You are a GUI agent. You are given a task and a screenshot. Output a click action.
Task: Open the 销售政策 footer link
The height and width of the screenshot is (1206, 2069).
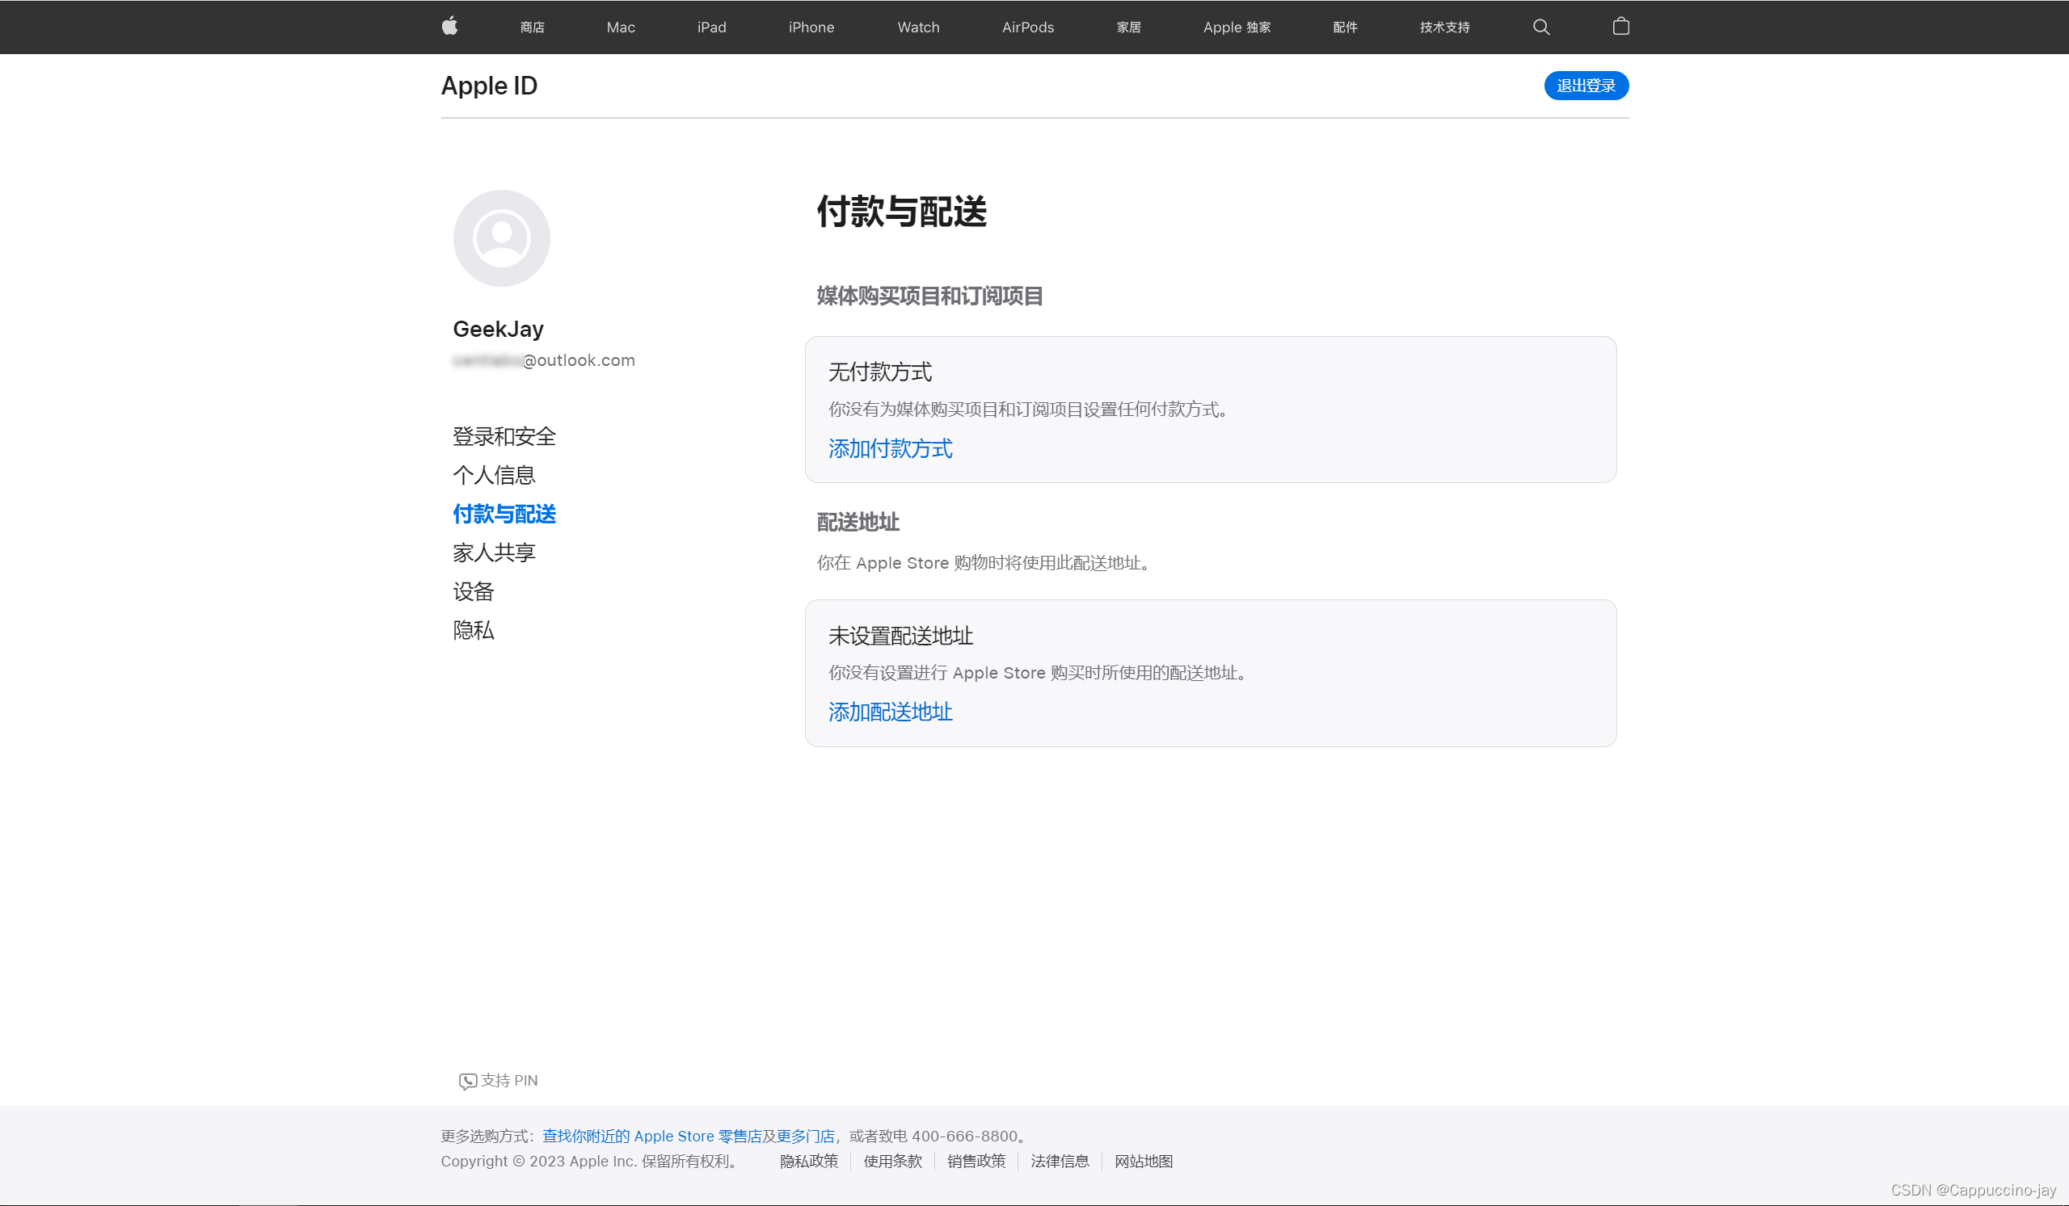(976, 1161)
